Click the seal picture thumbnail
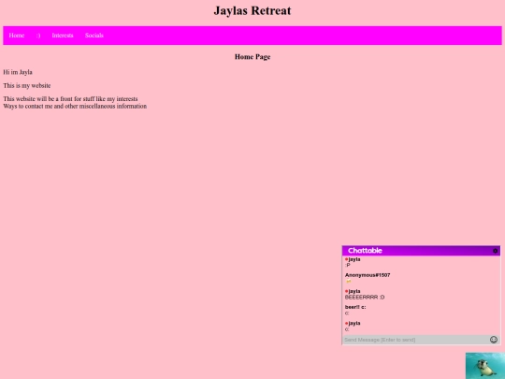The image size is (505, 379). [485, 366]
